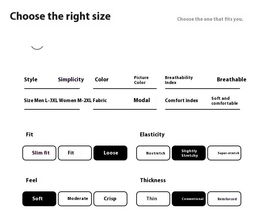Select the Soft feel option
This screenshot has height=223, width=260.
[39, 199]
